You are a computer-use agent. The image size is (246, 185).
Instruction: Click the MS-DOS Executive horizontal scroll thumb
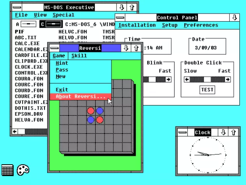point(22,132)
